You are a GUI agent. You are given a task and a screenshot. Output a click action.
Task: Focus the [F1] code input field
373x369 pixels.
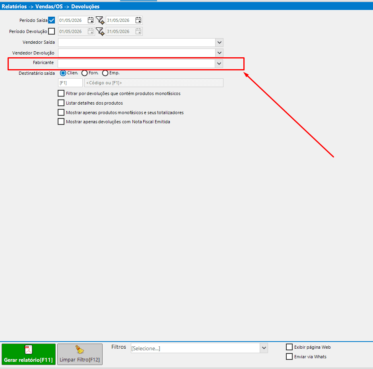pyautogui.click(x=70, y=83)
